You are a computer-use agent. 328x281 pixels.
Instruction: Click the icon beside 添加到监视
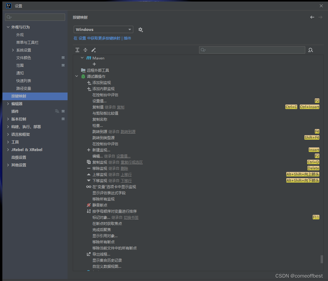tap(89, 83)
